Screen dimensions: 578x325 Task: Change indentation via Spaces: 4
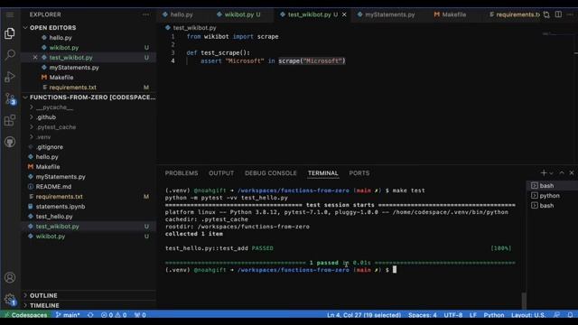423,315
